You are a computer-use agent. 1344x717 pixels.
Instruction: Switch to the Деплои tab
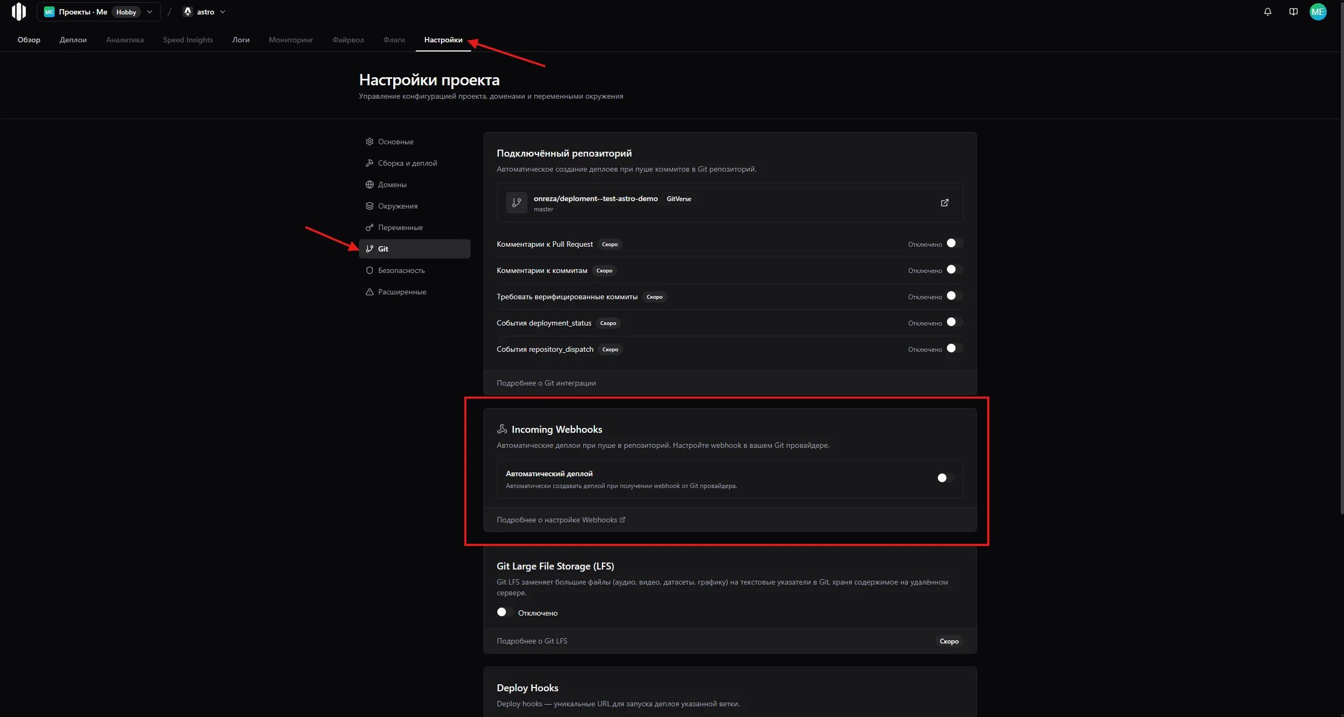(x=72, y=40)
